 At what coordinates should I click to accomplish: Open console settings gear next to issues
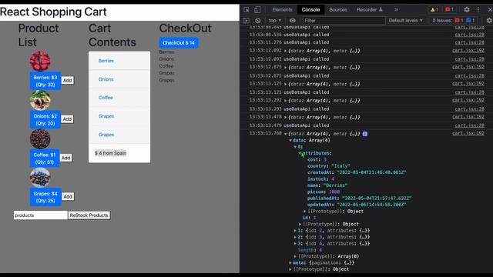point(489,21)
